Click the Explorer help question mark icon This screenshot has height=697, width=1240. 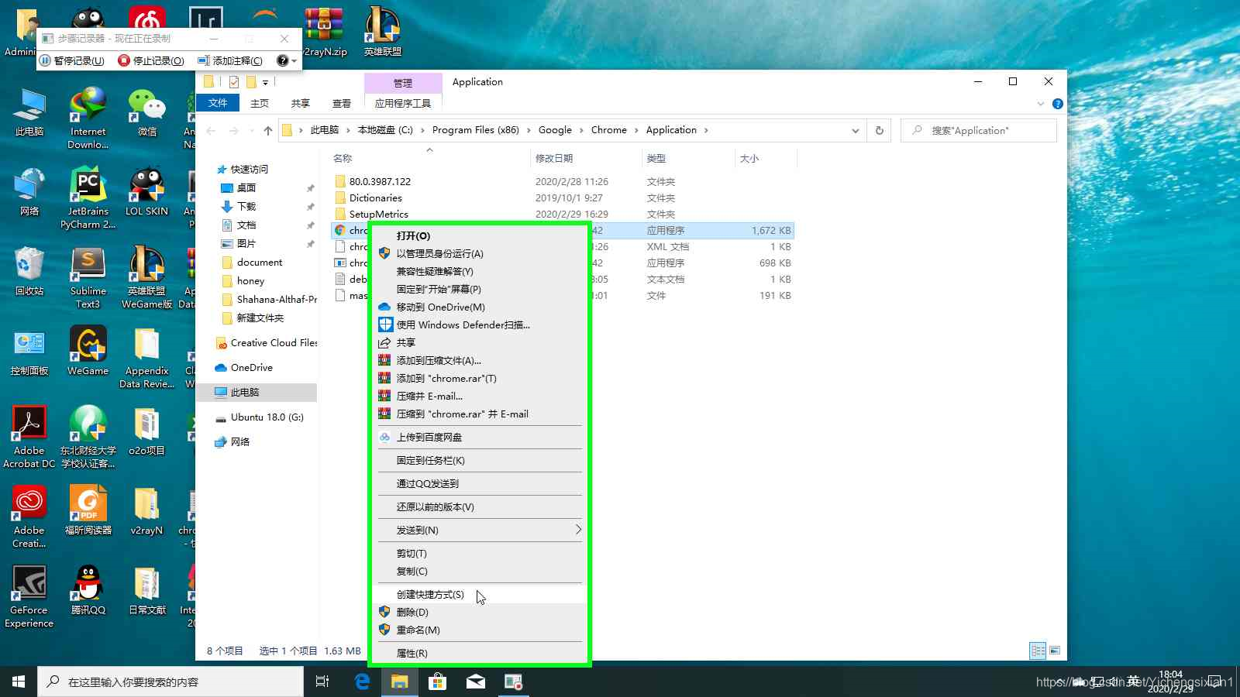pyautogui.click(x=1057, y=104)
